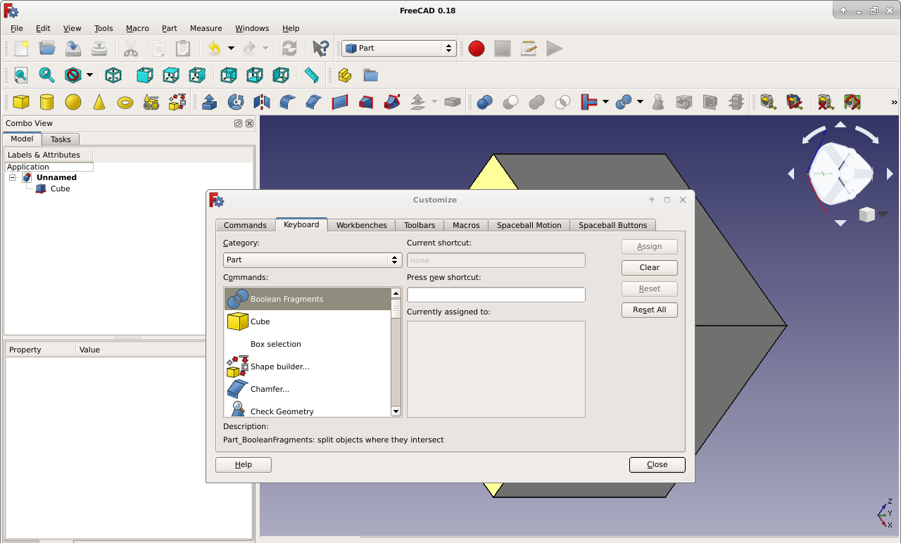Click the Measure distance ruler icon

point(311,75)
